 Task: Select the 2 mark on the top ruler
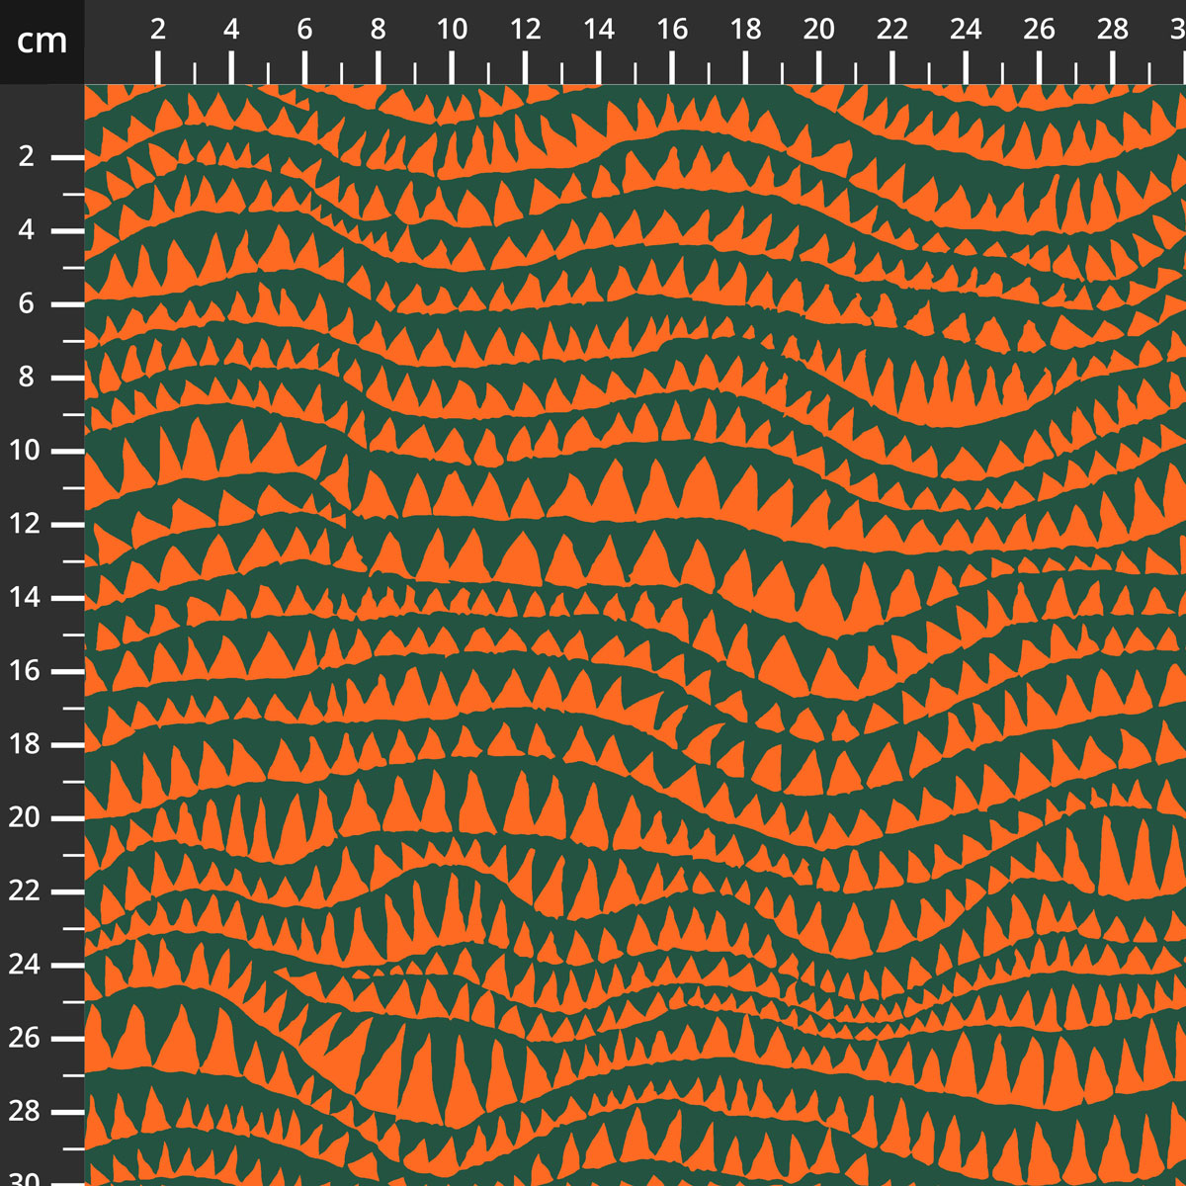158,30
